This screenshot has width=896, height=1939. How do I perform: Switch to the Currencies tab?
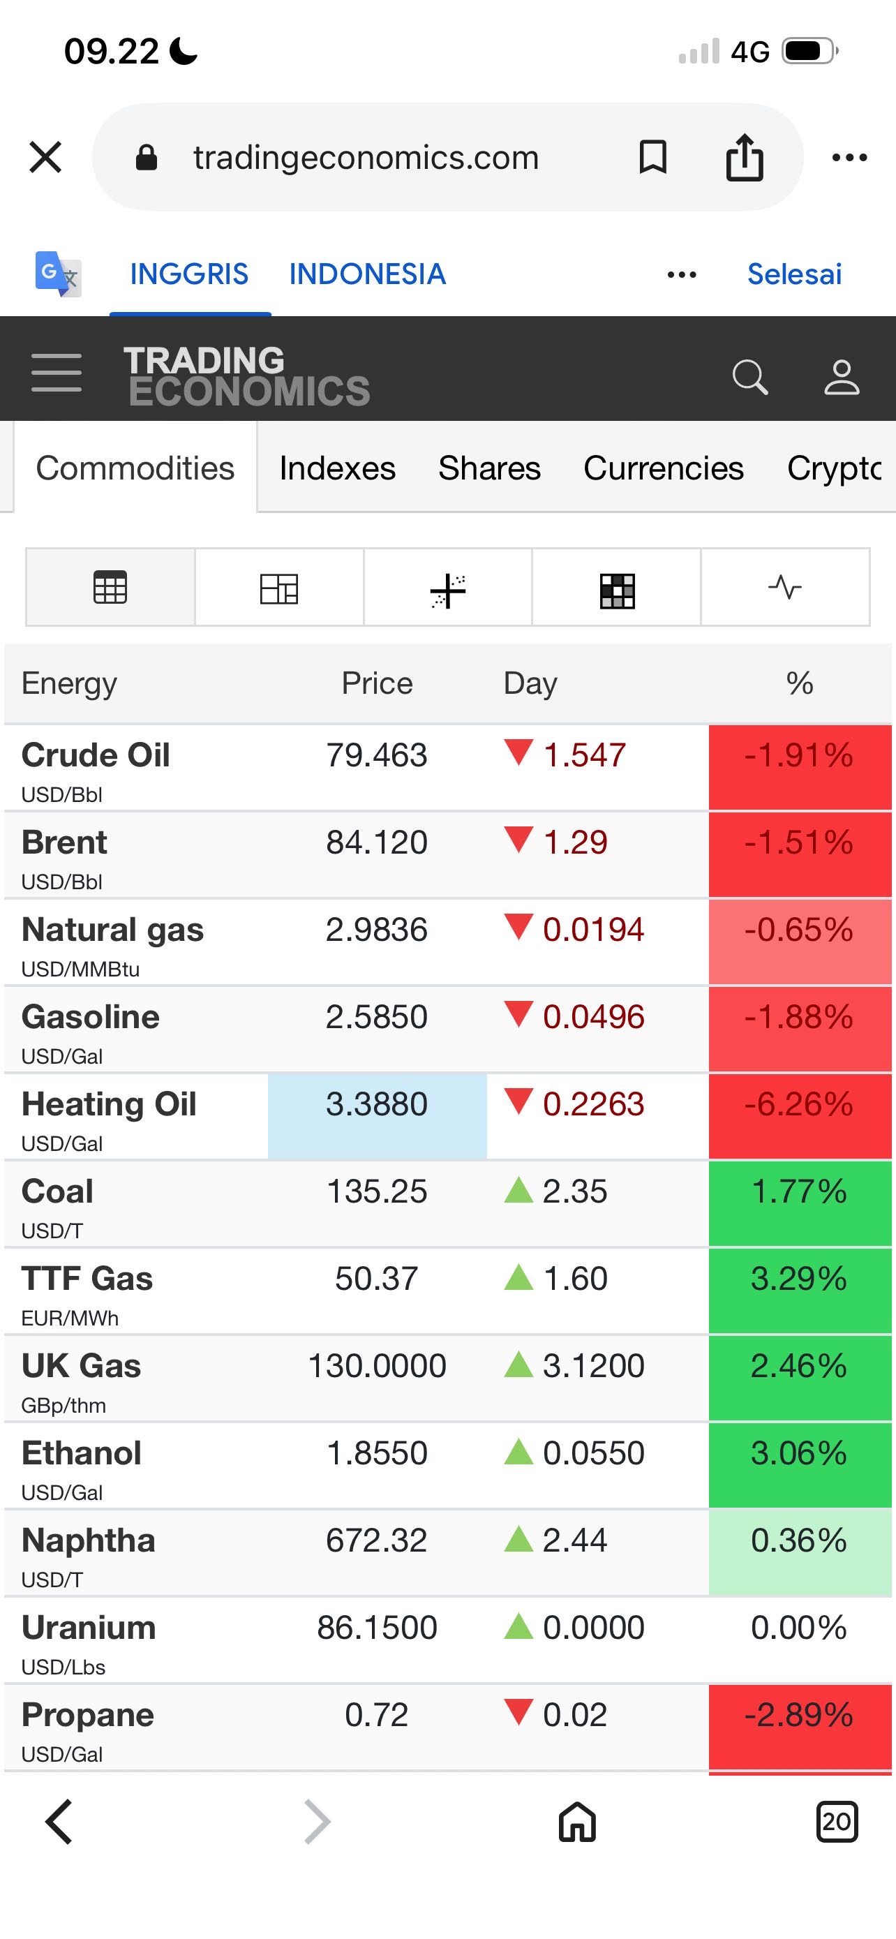point(663,468)
